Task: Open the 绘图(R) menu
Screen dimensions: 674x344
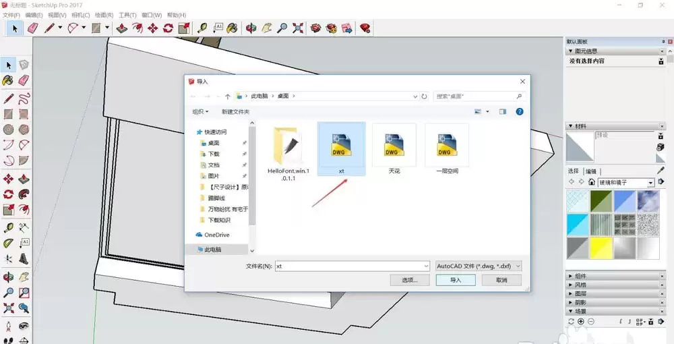Action: pos(104,15)
